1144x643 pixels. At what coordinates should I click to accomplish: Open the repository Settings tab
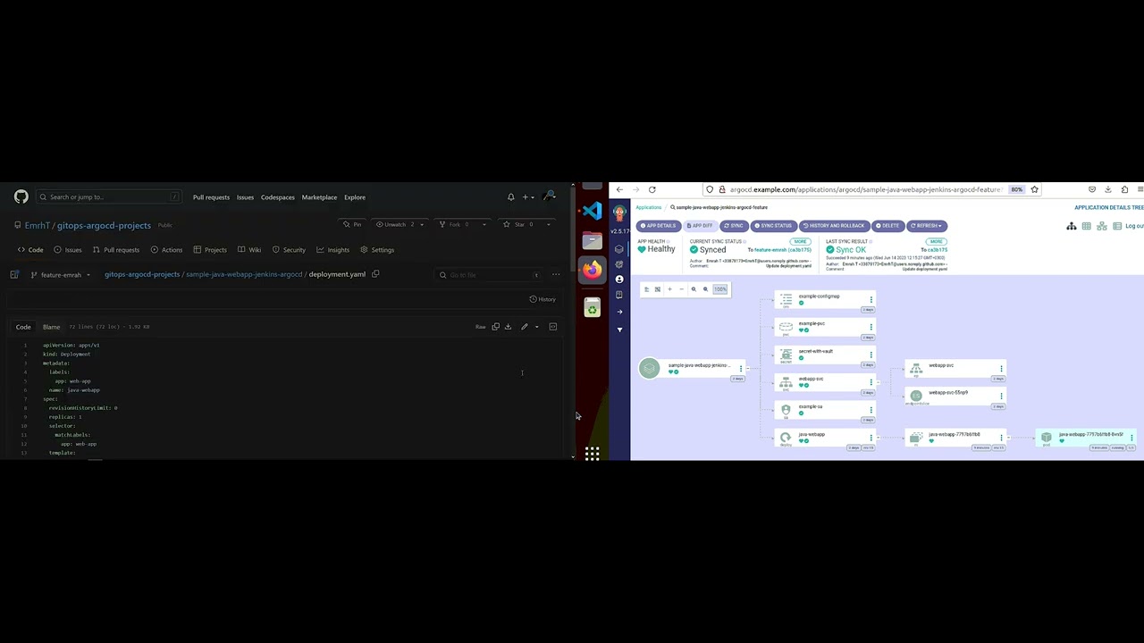point(376,250)
